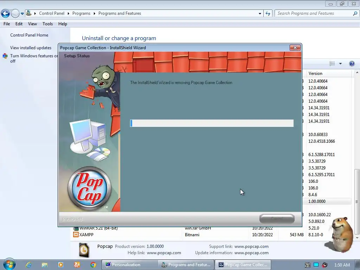Switch to Programs and Features taskbar button
The width and height of the screenshot is (360, 270).
tap(186, 265)
